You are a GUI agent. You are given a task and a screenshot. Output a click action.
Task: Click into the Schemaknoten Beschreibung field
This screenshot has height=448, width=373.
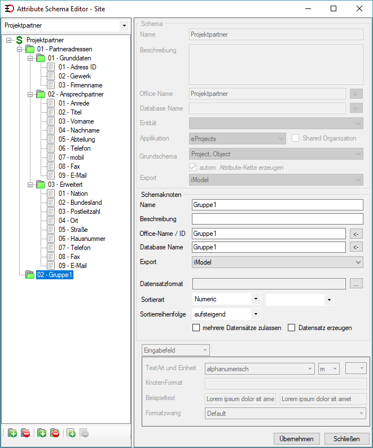278,219
